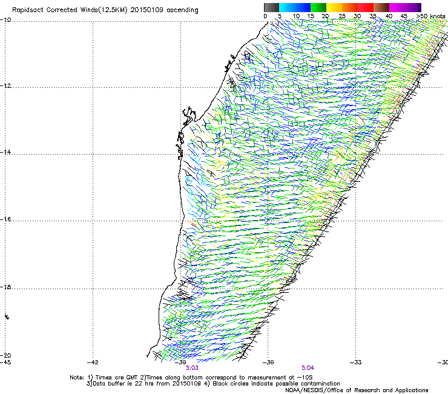Click the '-10' latitude axis label
The image size is (448, 394).
tap(5, 20)
